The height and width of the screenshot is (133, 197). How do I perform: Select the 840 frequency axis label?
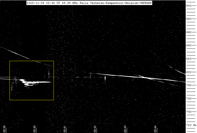(189, 45)
